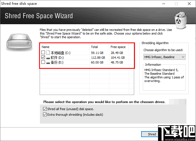The width and height of the screenshot is (196, 141).
Task: Click the Free space column header
Action: [118, 47]
